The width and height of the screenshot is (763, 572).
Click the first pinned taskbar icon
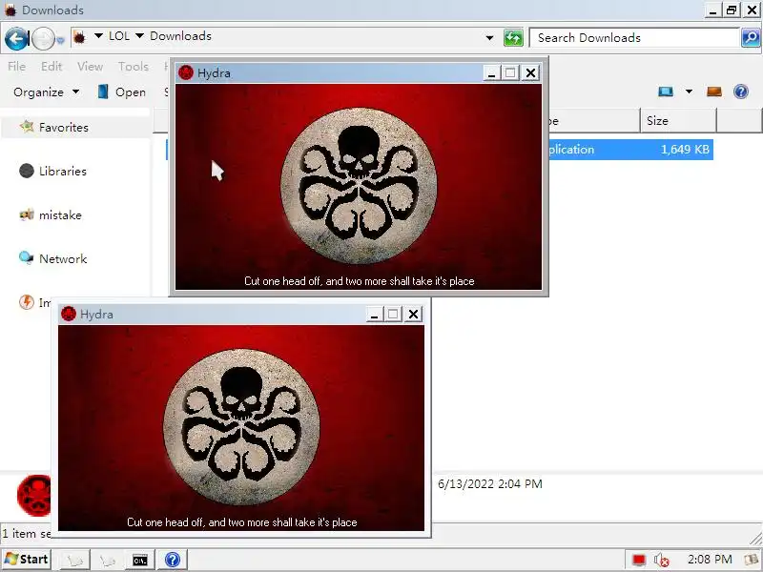(75, 561)
